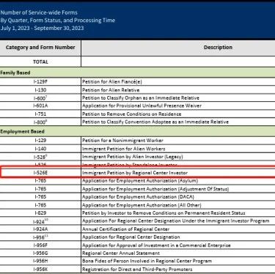Select form number I-800

click(40, 122)
